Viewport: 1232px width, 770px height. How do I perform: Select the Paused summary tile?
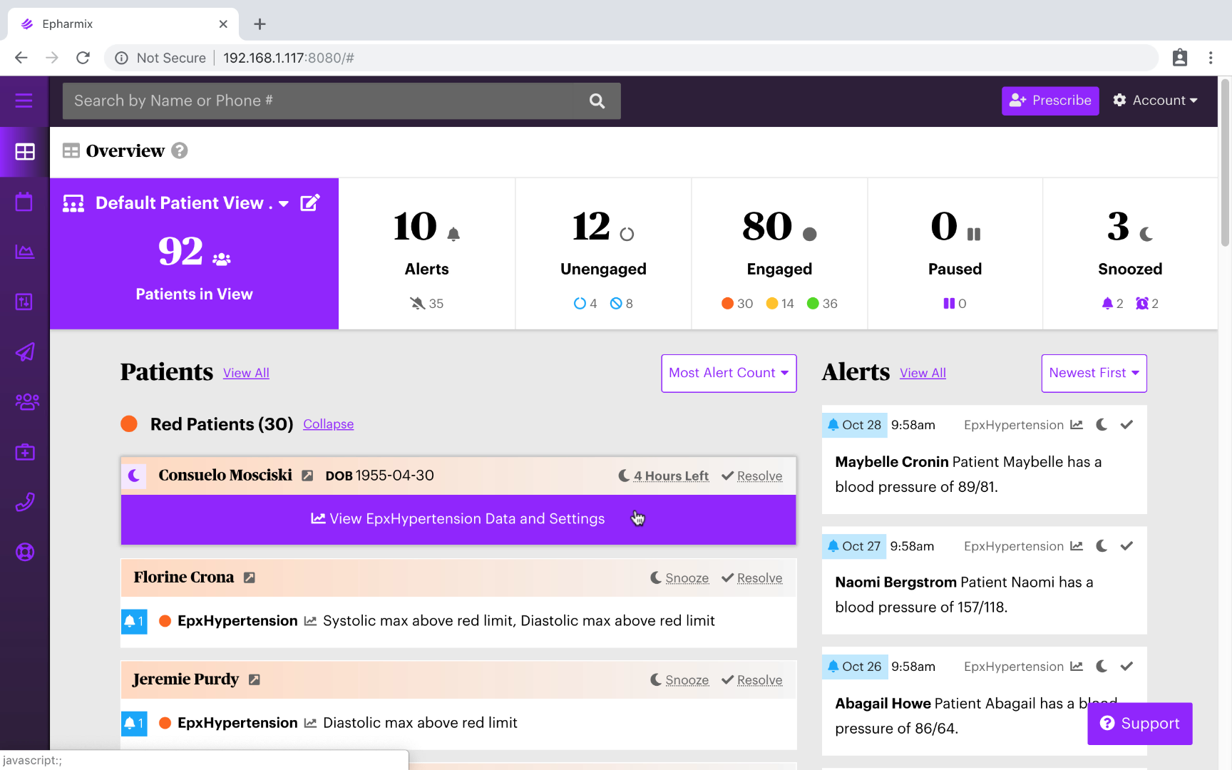(x=955, y=254)
